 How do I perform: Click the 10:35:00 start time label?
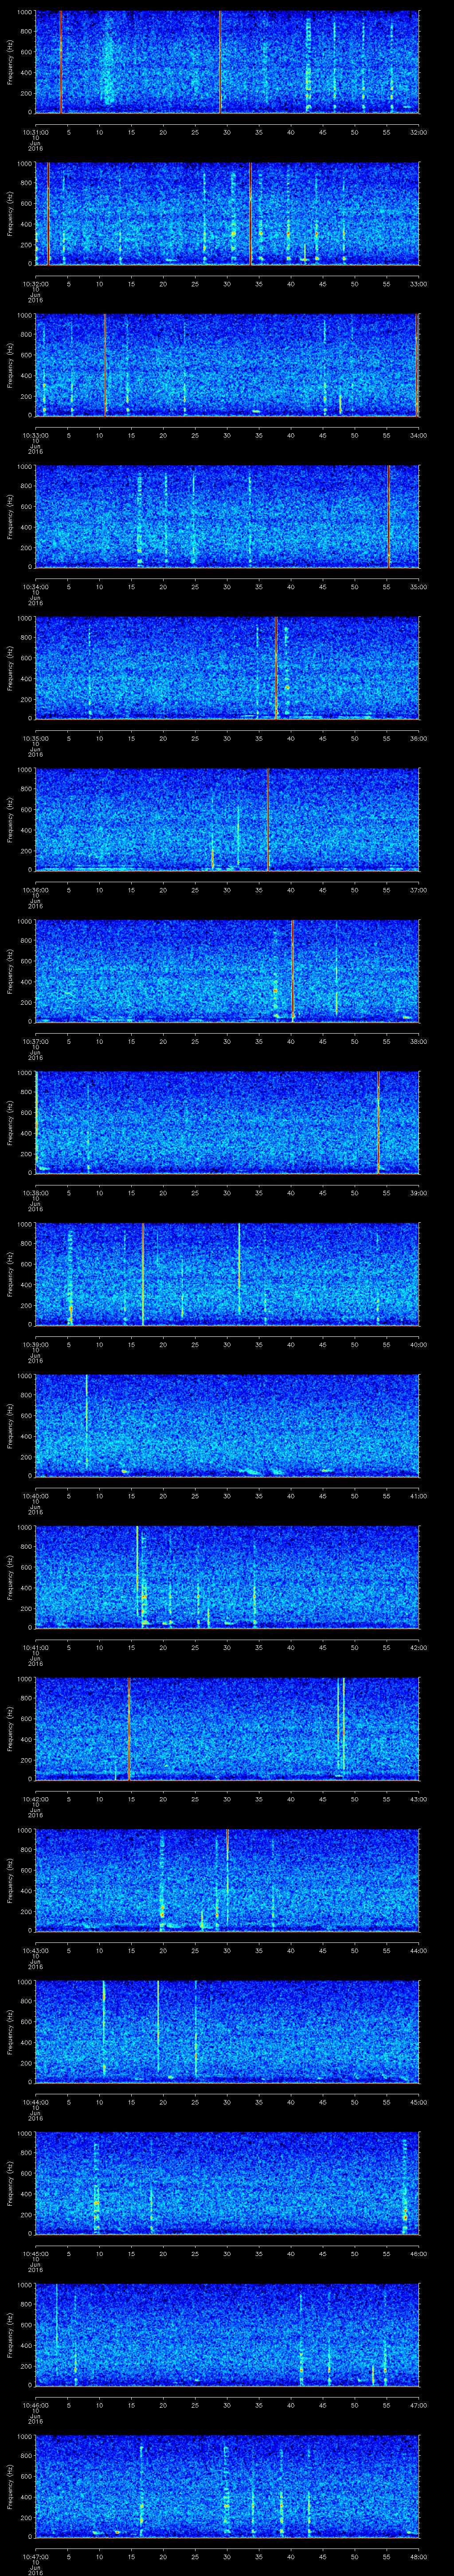coord(35,738)
